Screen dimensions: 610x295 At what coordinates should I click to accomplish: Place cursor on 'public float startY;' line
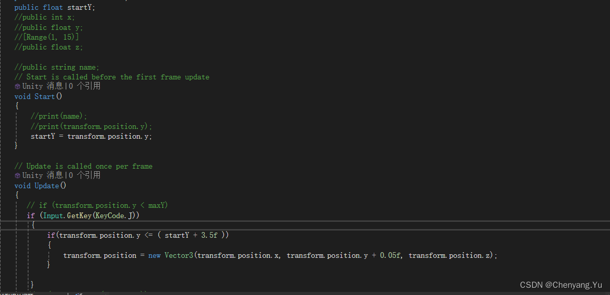(x=55, y=8)
